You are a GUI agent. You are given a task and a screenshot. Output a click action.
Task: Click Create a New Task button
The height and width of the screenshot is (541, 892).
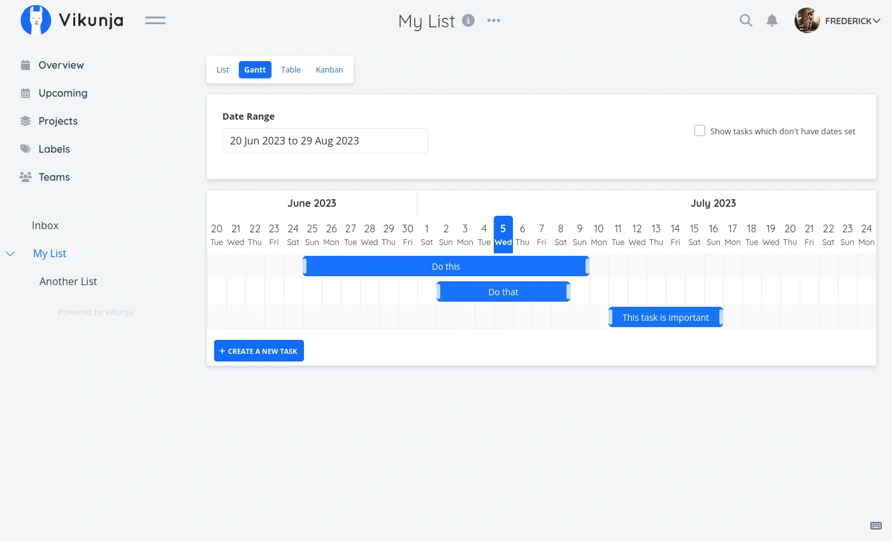click(259, 351)
